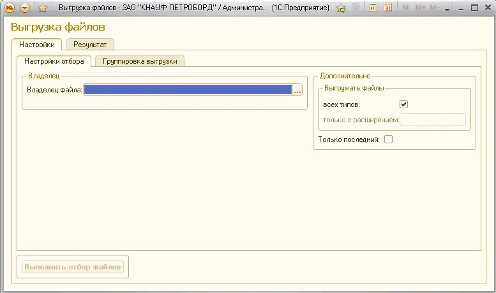Click the Выполнить отбор файлов button
496x293 pixels.
(x=73, y=267)
